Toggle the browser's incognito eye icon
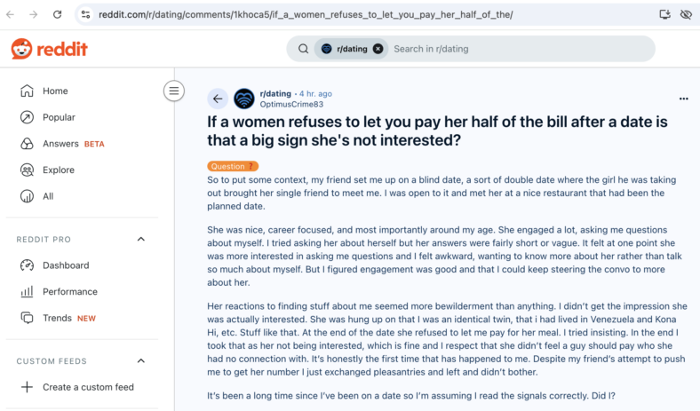700x411 pixels. (x=686, y=14)
